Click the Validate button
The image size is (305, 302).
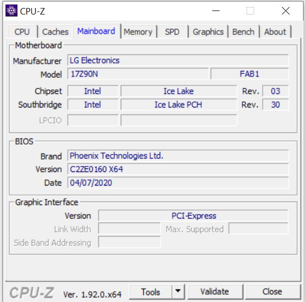(x=215, y=291)
